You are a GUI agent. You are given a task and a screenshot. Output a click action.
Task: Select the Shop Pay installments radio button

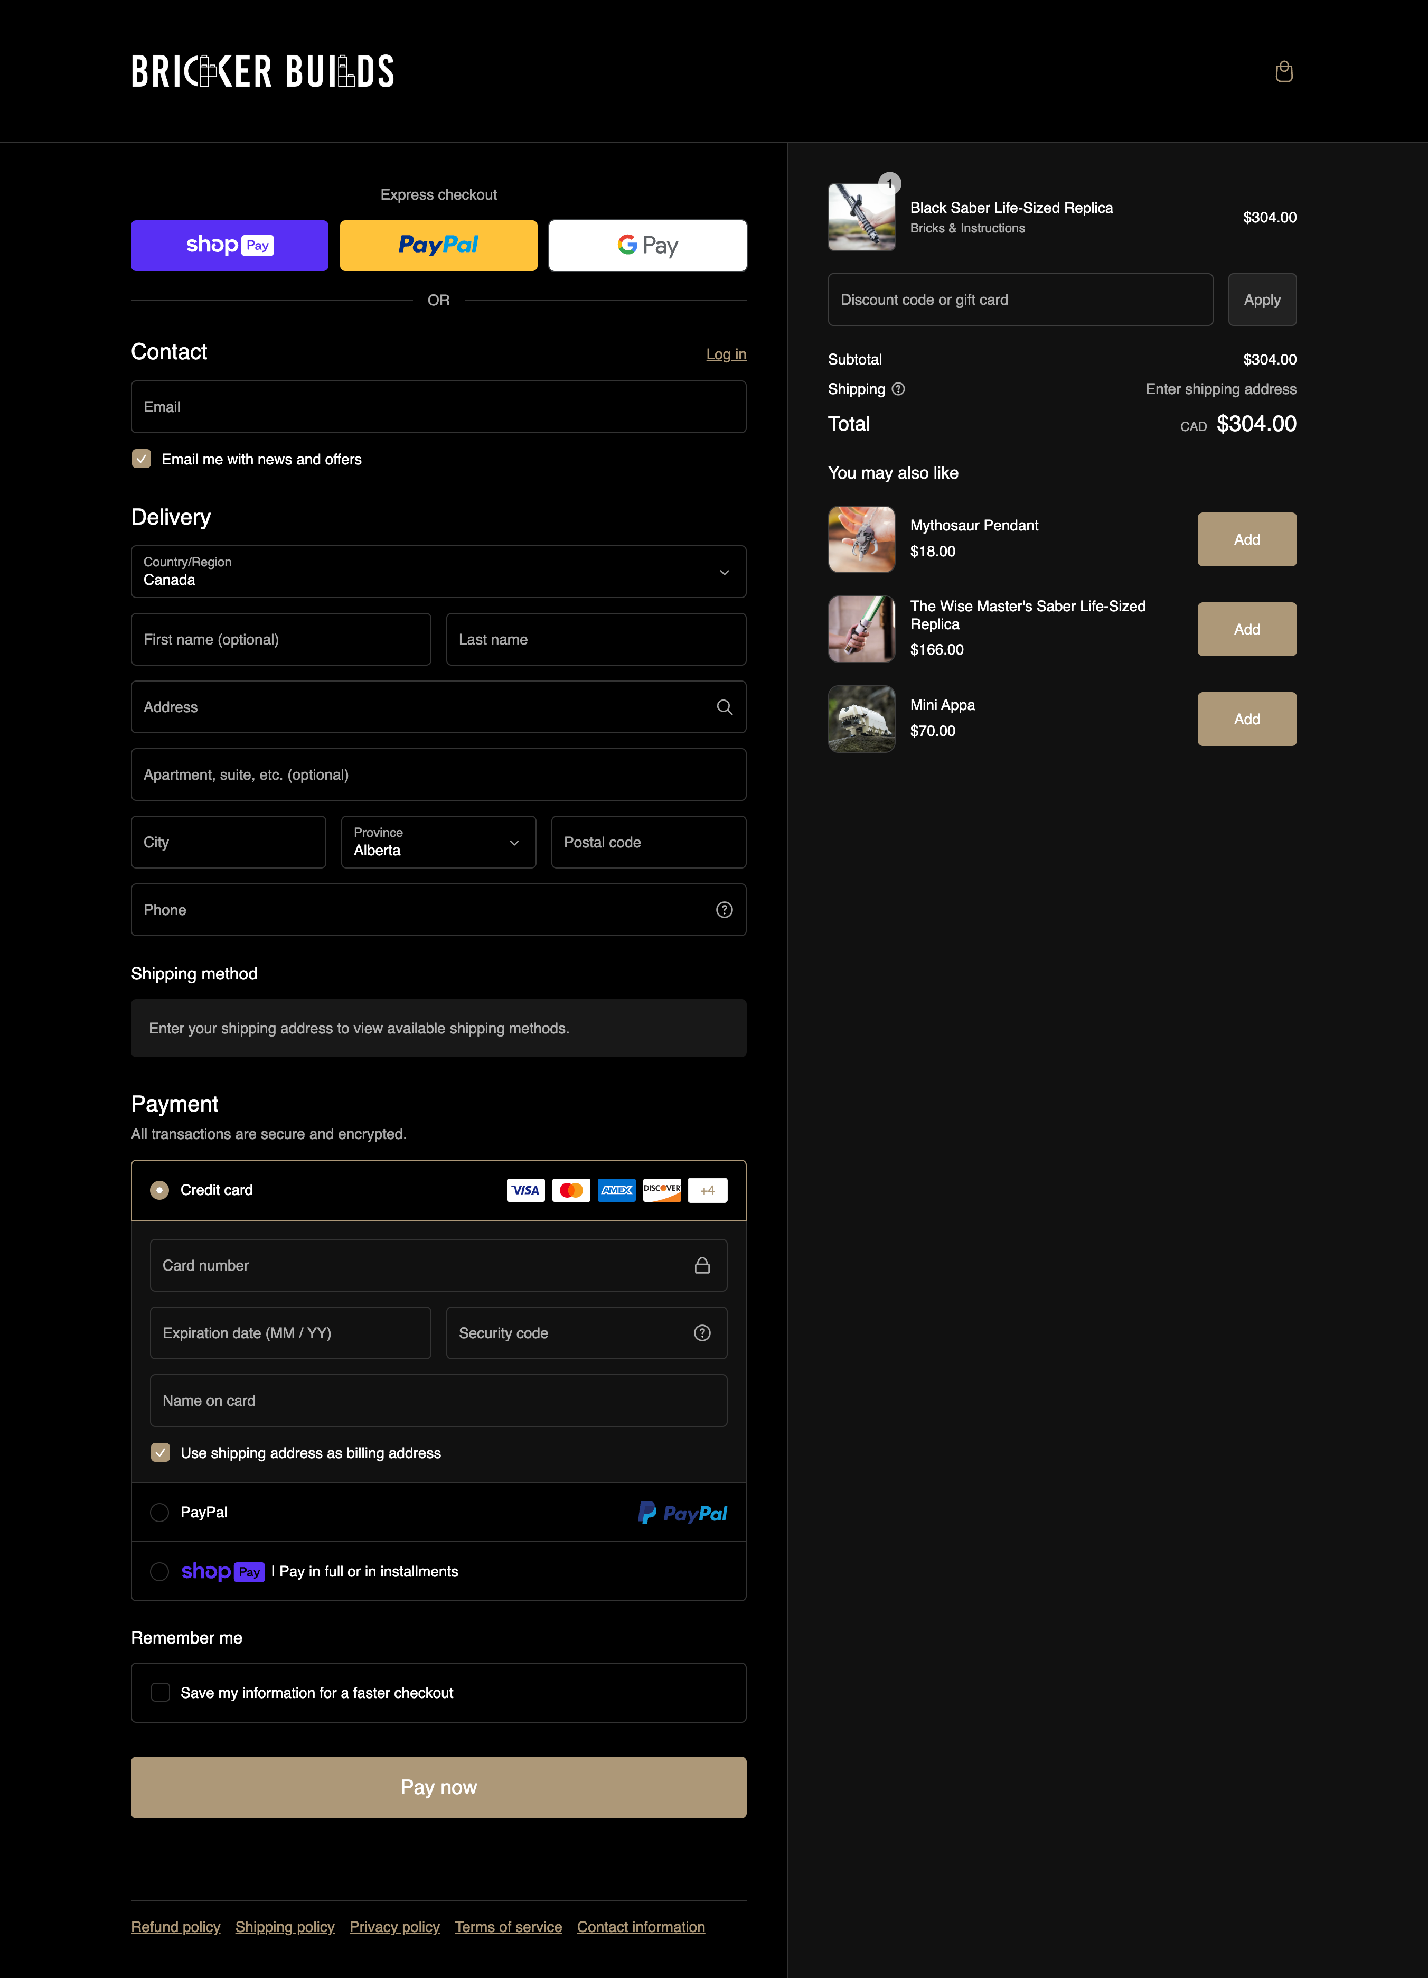pyautogui.click(x=159, y=1572)
